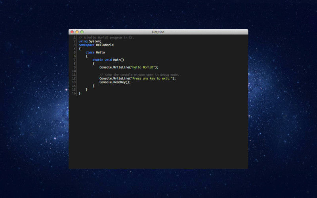Click line number 16 in the gutter
Viewport: 317px width, 198px height.
pyautogui.click(x=74, y=93)
